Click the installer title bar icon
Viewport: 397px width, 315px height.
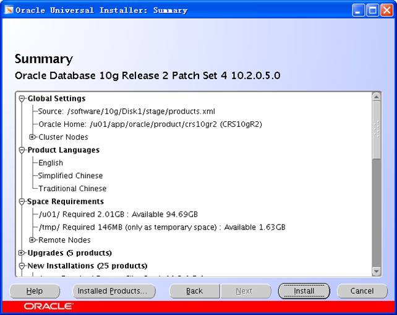[9, 10]
